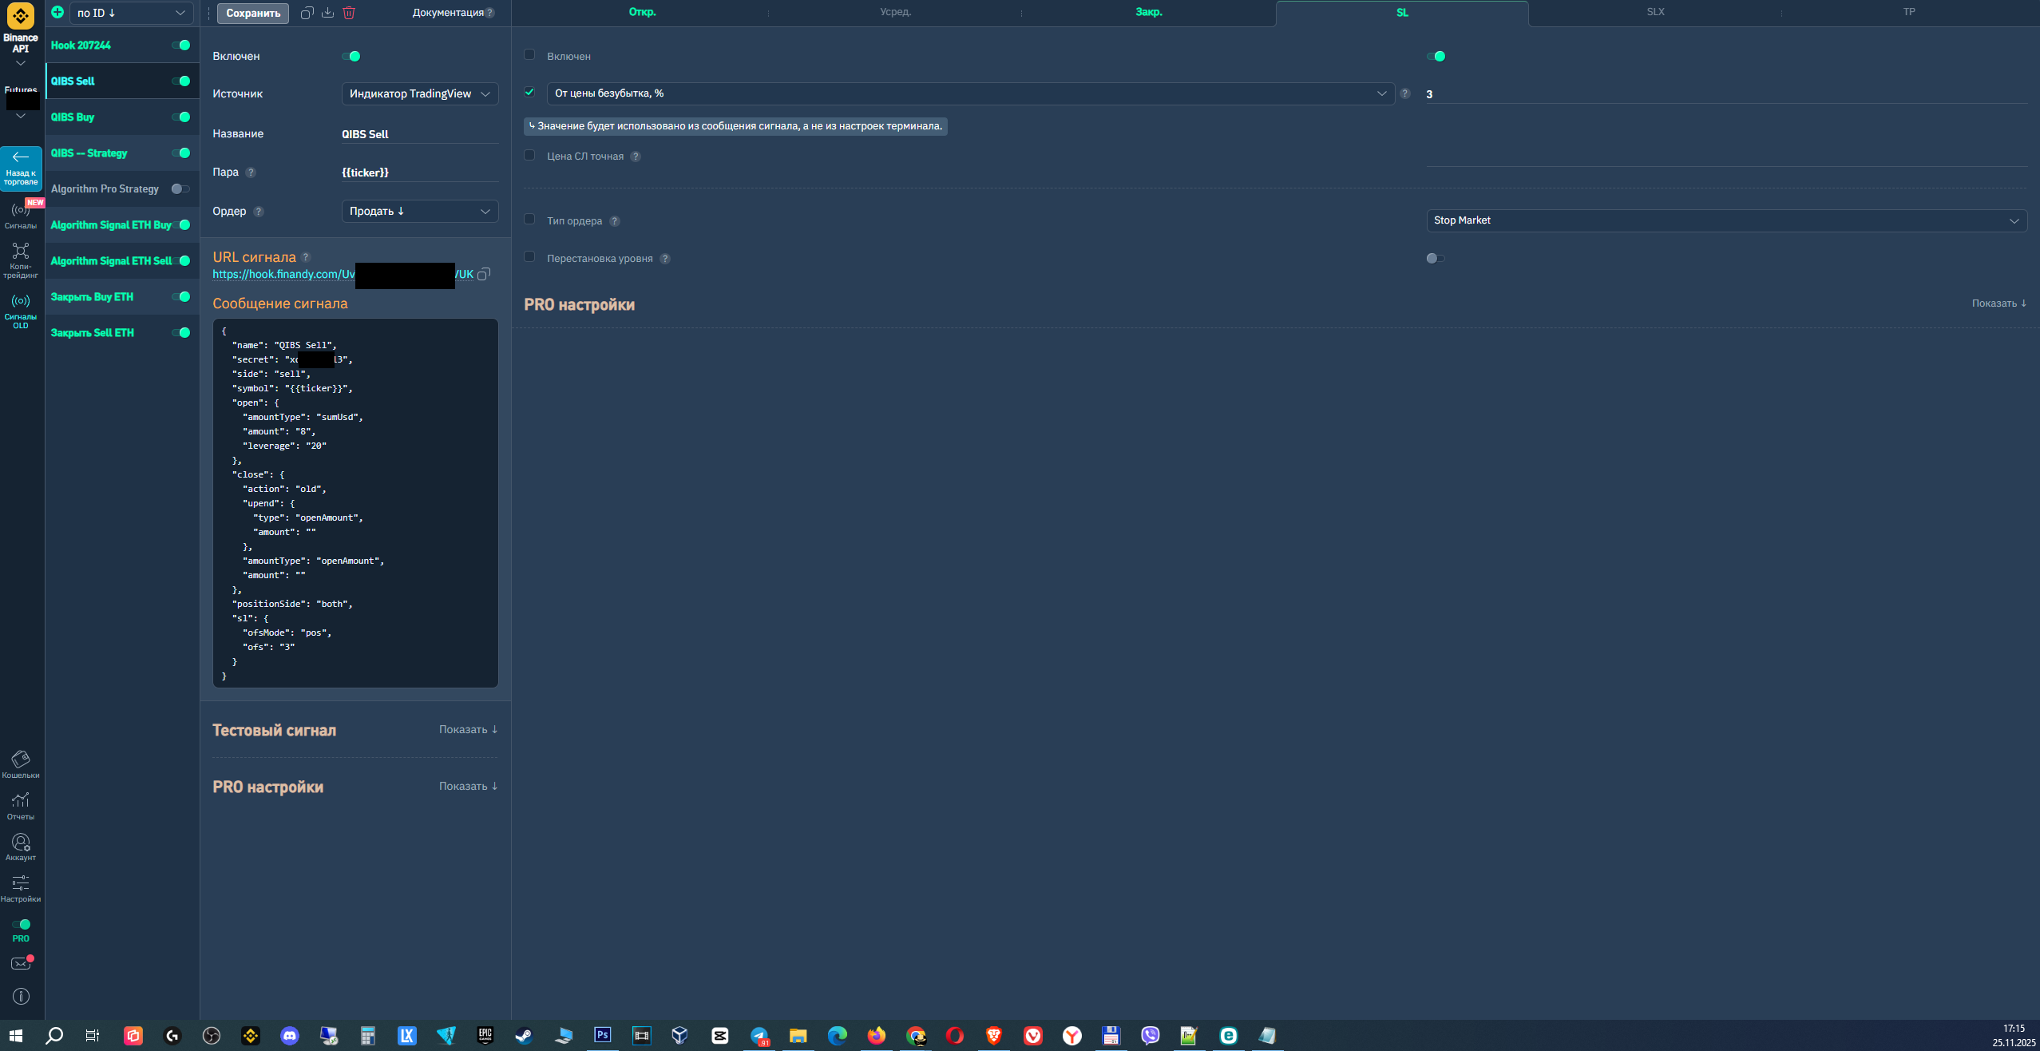
Task: Click the Сохранить button
Action: point(253,13)
